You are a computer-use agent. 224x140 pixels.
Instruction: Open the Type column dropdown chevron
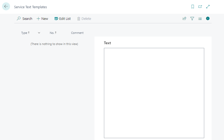click(x=39, y=33)
